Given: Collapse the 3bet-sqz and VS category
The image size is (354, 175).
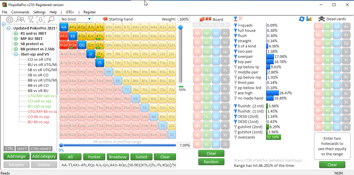Looking at the screenshot, I should (x=16, y=54).
